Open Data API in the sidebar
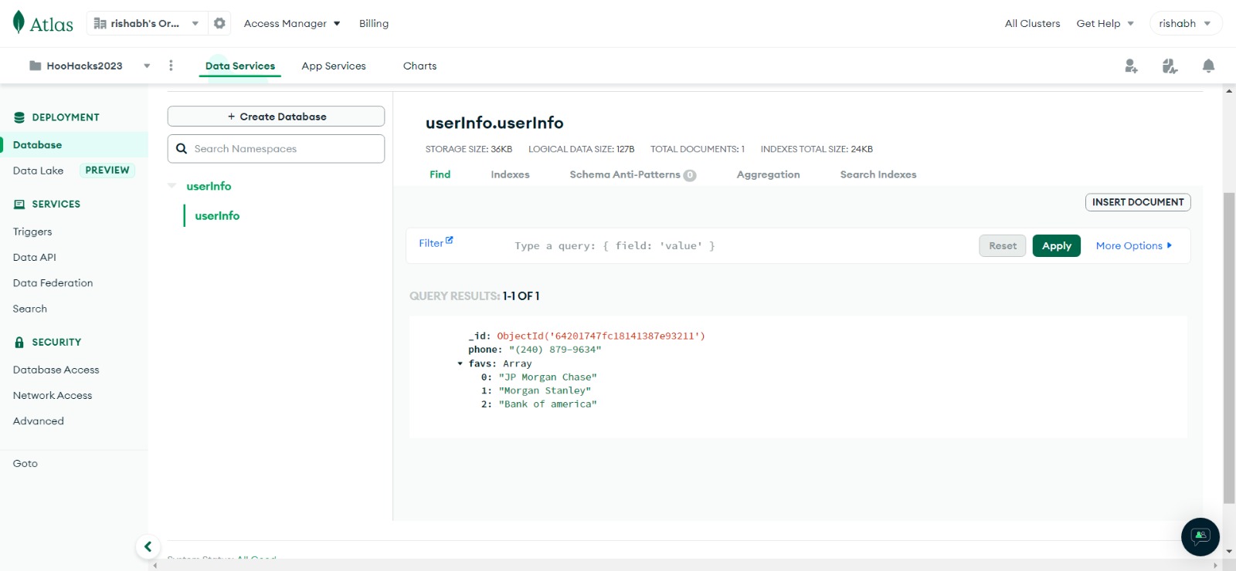The width and height of the screenshot is (1236, 571). pyautogui.click(x=35, y=257)
